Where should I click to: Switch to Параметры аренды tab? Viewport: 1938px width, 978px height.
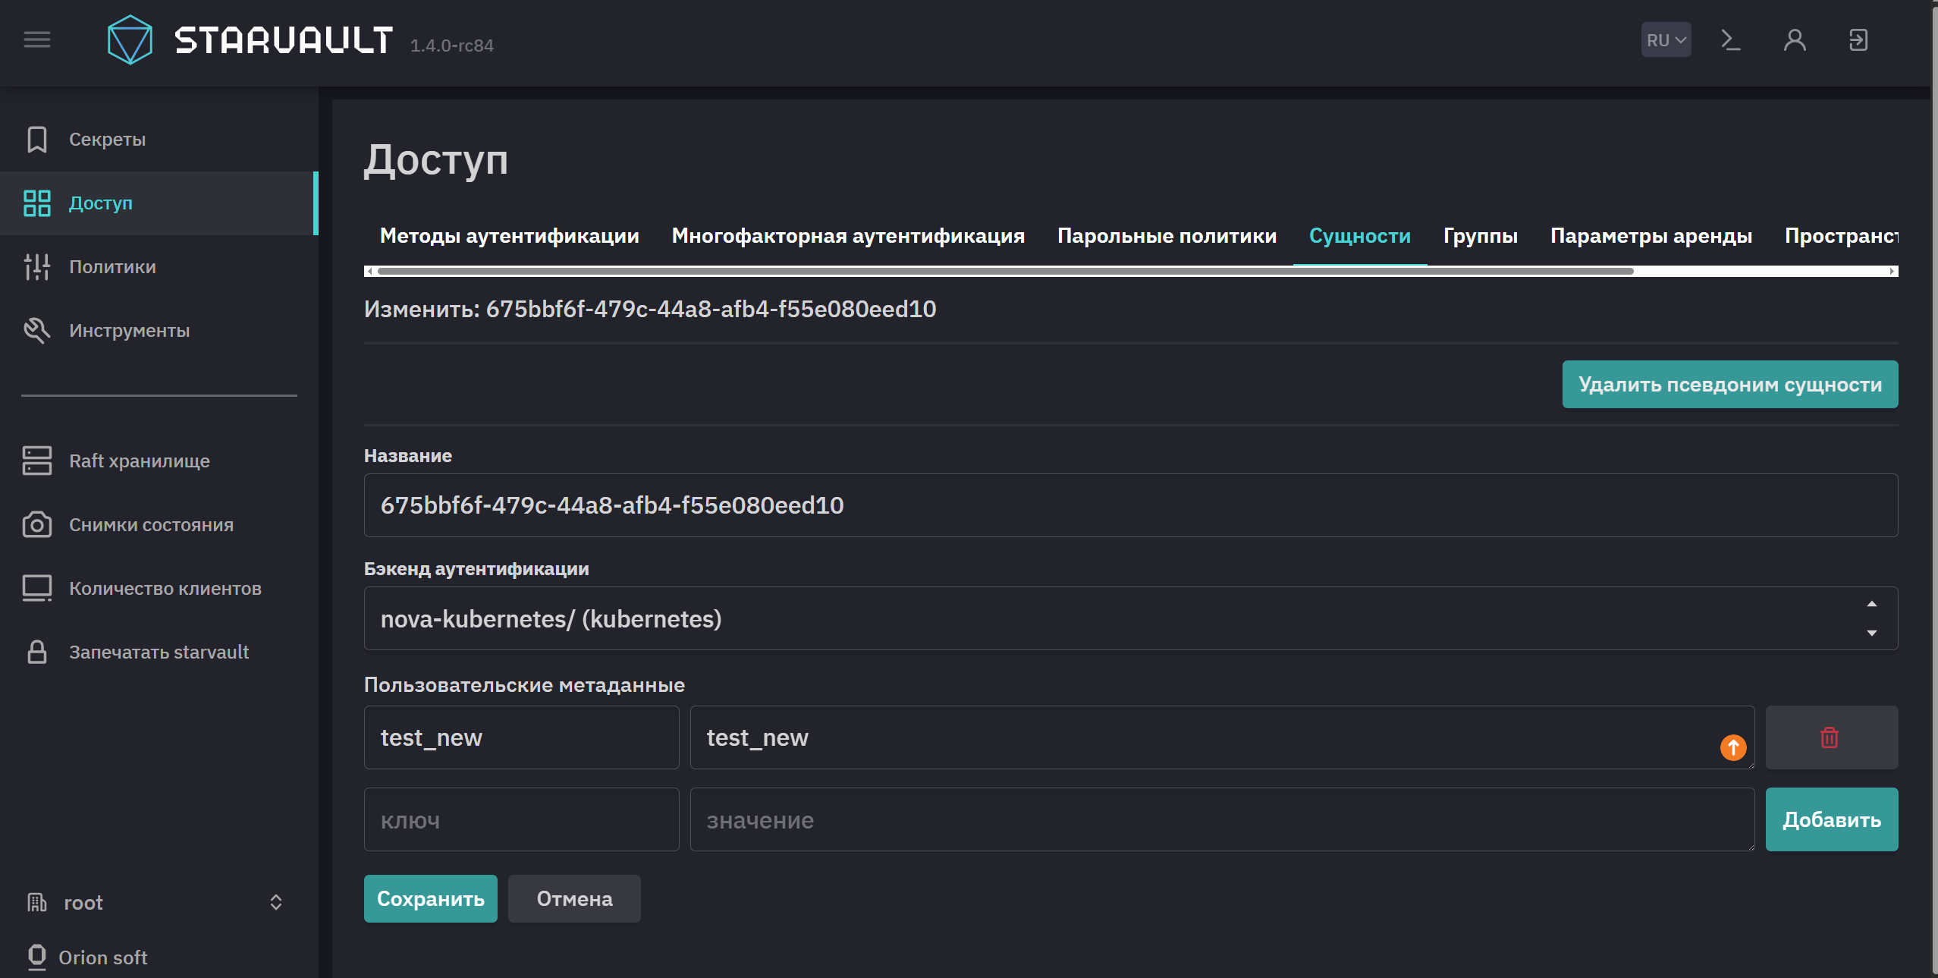(1651, 236)
